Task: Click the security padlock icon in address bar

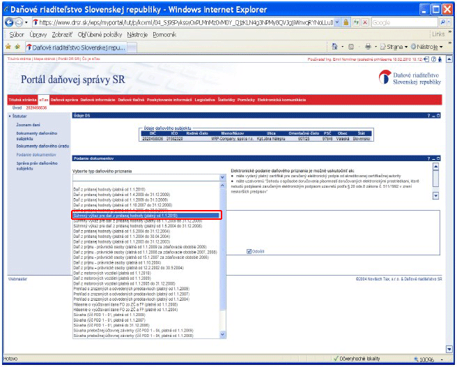Action: point(346,22)
